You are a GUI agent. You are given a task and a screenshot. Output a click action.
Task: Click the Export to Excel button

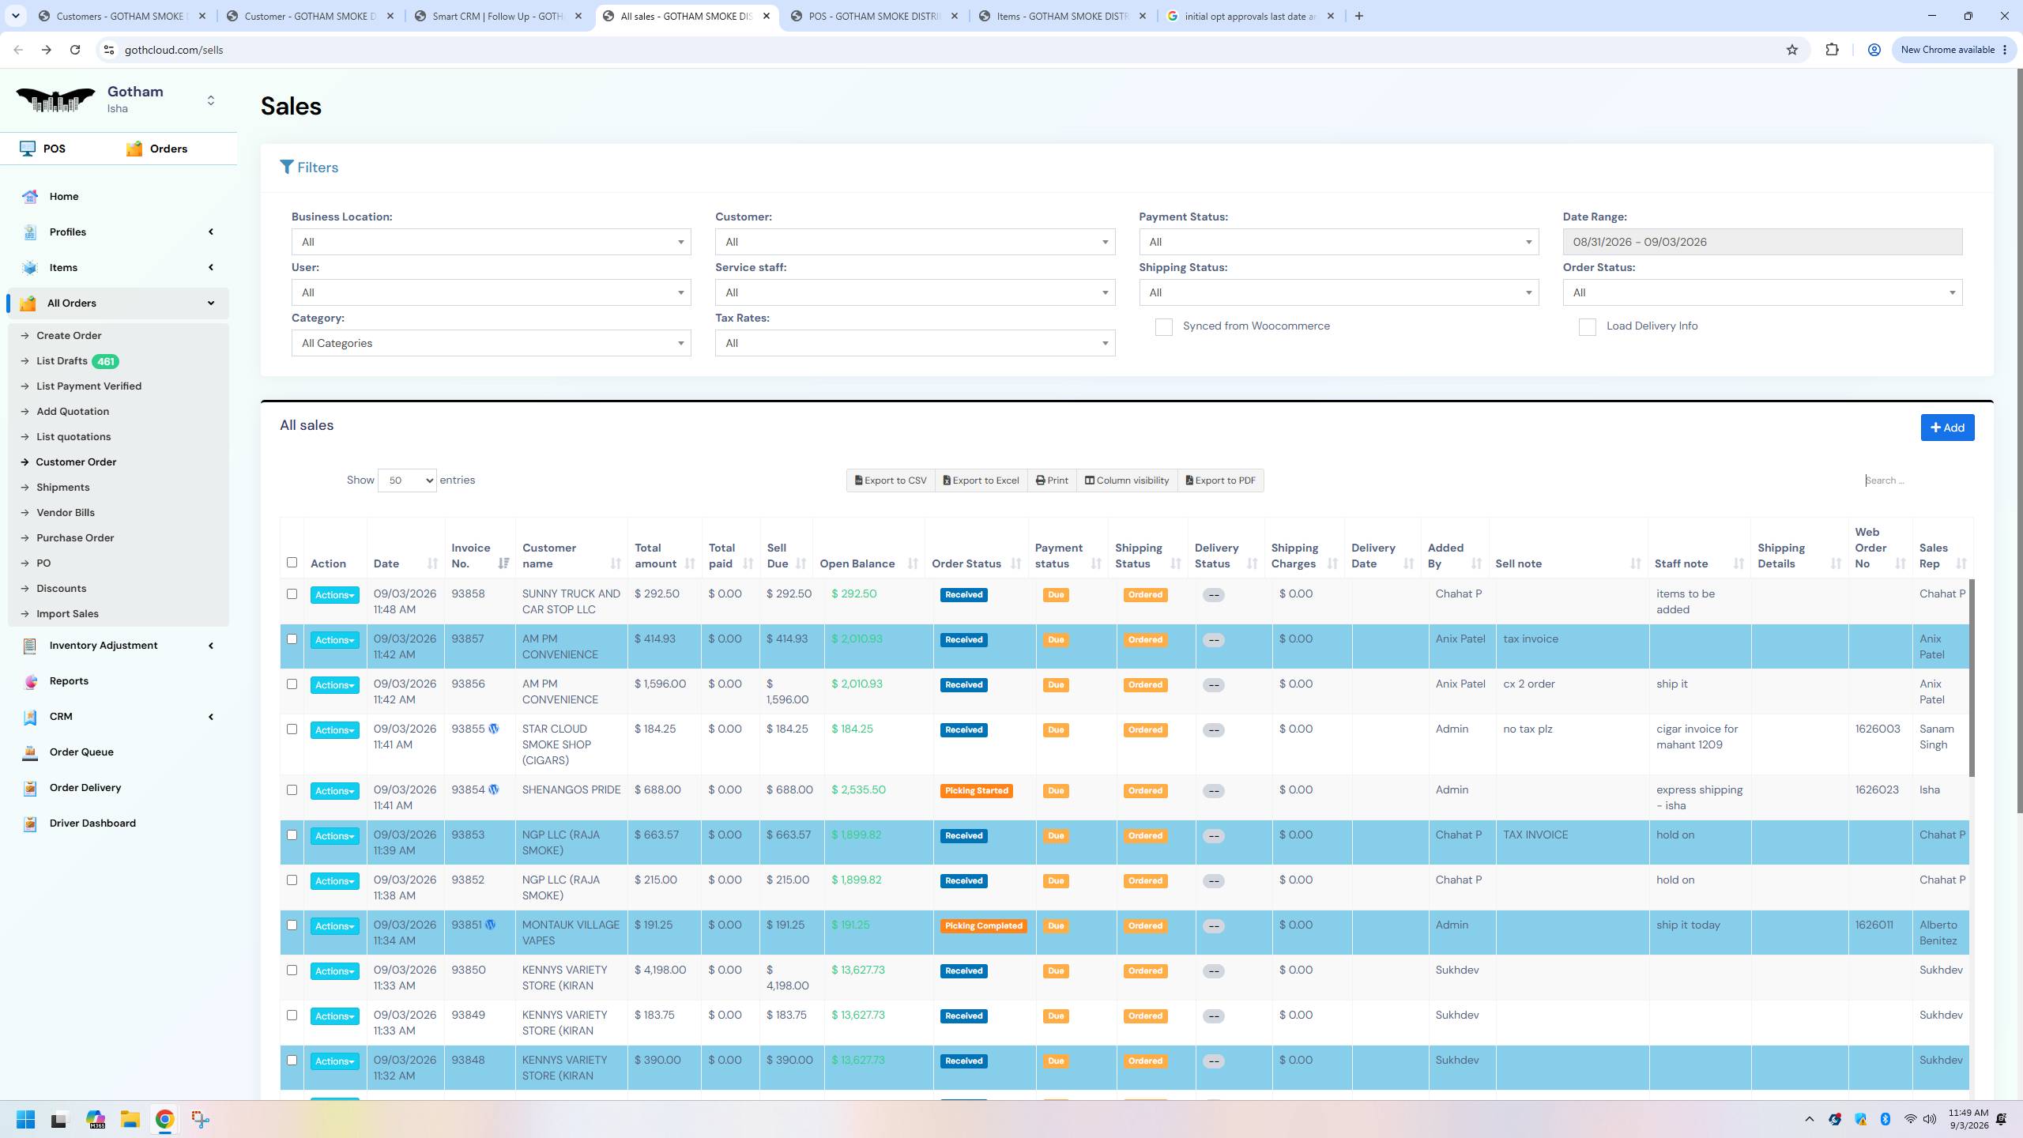(x=981, y=480)
